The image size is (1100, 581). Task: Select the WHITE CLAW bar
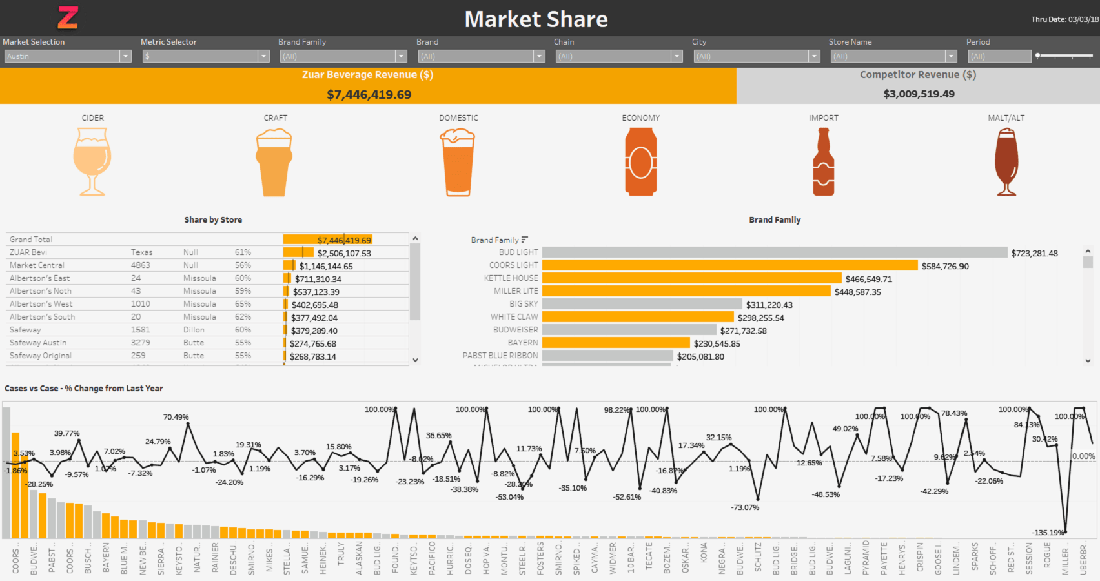click(638, 317)
